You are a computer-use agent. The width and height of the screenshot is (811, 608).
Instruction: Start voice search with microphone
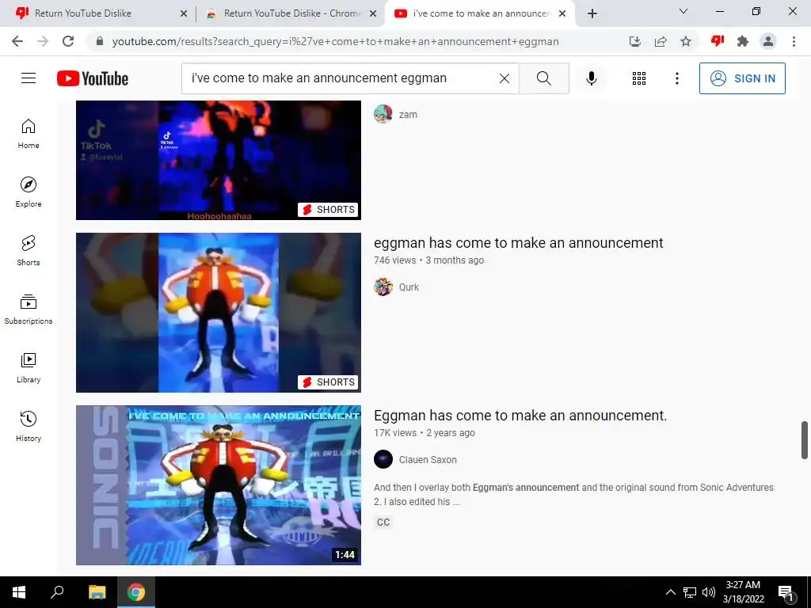[x=592, y=78]
